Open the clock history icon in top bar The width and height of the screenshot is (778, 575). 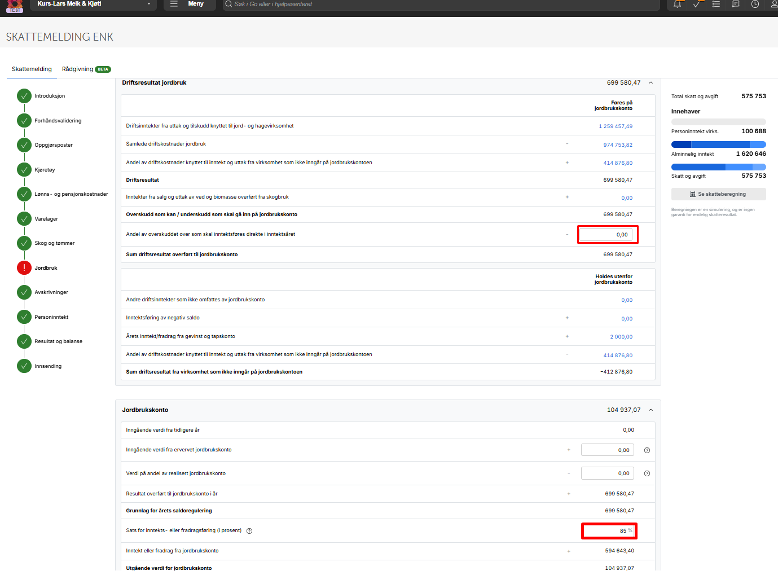point(755,4)
